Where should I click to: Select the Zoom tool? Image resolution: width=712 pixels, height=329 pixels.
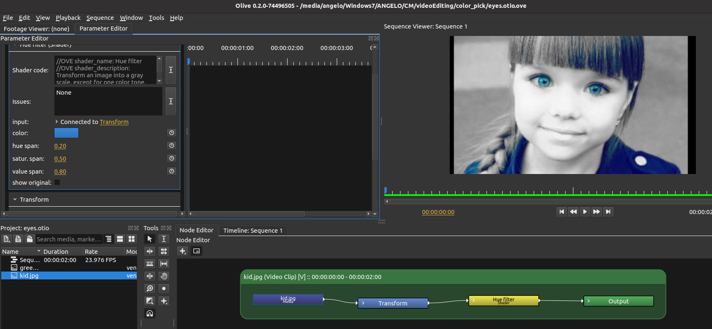[150, 288]
